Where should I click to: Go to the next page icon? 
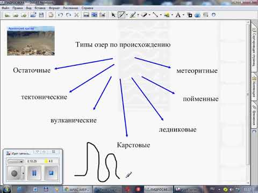coord(16,15)
